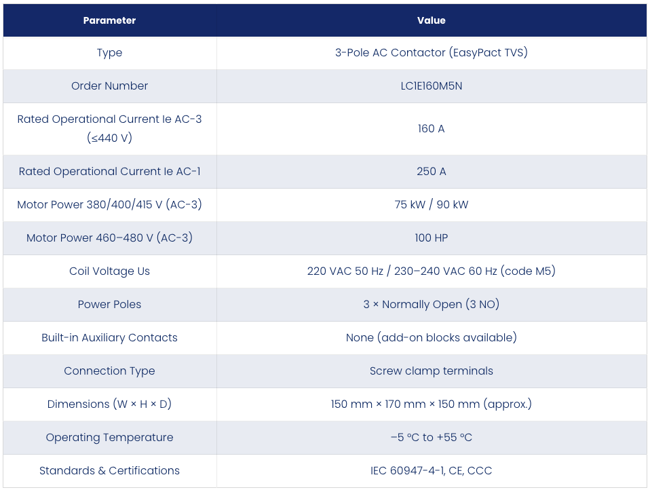Click the 75 kW / 90 kW motor power
This screenshot has height=492, width=650.
pos(431,204)
